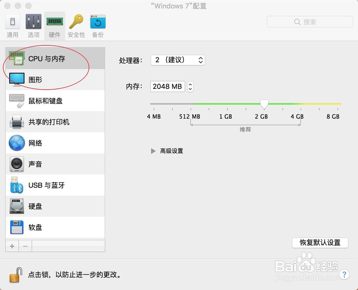Select the 网络 network row

55,143
